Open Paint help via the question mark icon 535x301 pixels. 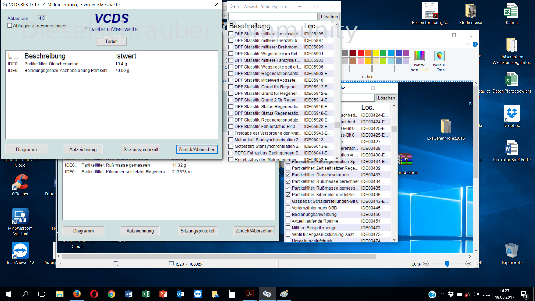[475, 44]
